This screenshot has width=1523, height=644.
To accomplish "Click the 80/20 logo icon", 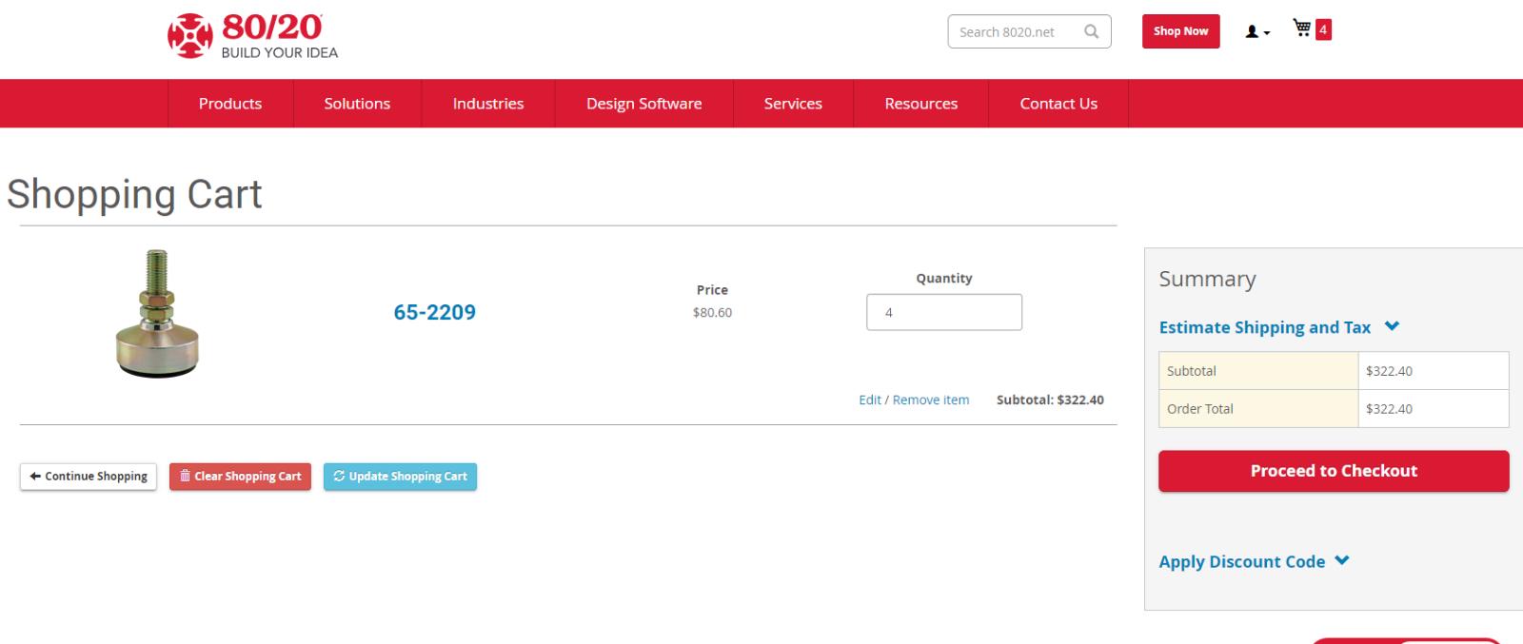I will click(189, 36).
